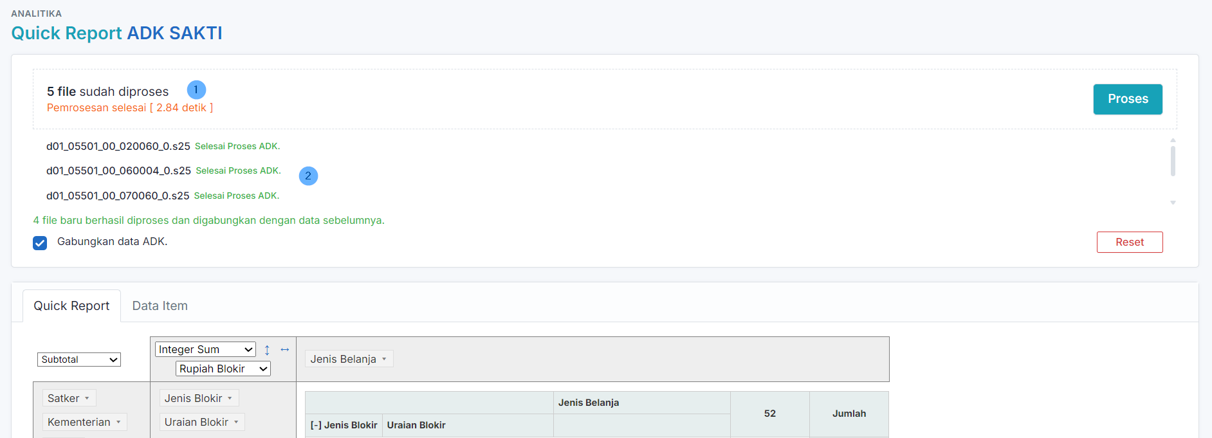The width and height of the screenshot is (1212, 438).
Task: Open the Kementerian field filter triangle
Action: (x=118, y=423)
